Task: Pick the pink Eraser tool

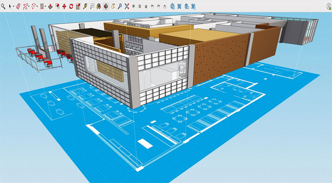Action: 18,6
